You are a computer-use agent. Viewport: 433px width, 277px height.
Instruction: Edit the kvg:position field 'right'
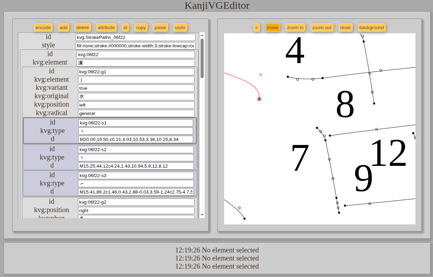(x=136, y=210)
